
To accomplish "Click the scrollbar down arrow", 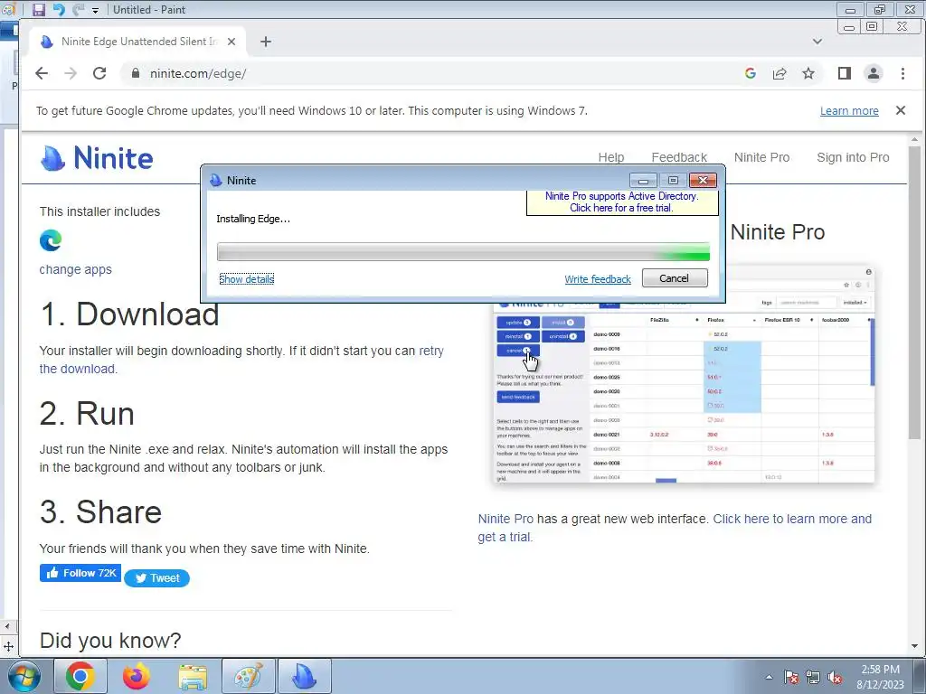I will point(915,645).
